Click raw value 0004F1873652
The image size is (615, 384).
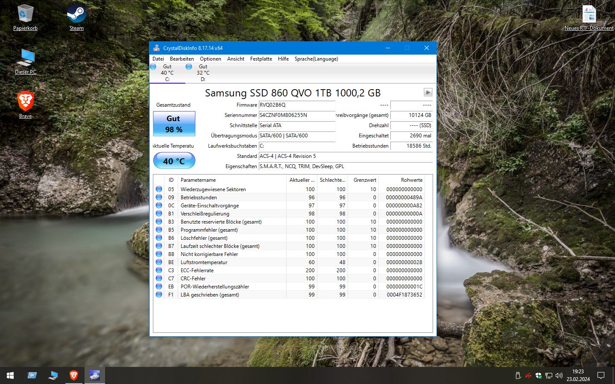pos(404,295)
